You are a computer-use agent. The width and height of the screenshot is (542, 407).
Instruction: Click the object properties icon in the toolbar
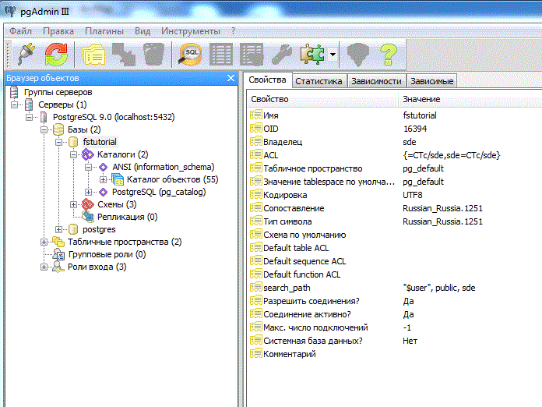(94, 55)
